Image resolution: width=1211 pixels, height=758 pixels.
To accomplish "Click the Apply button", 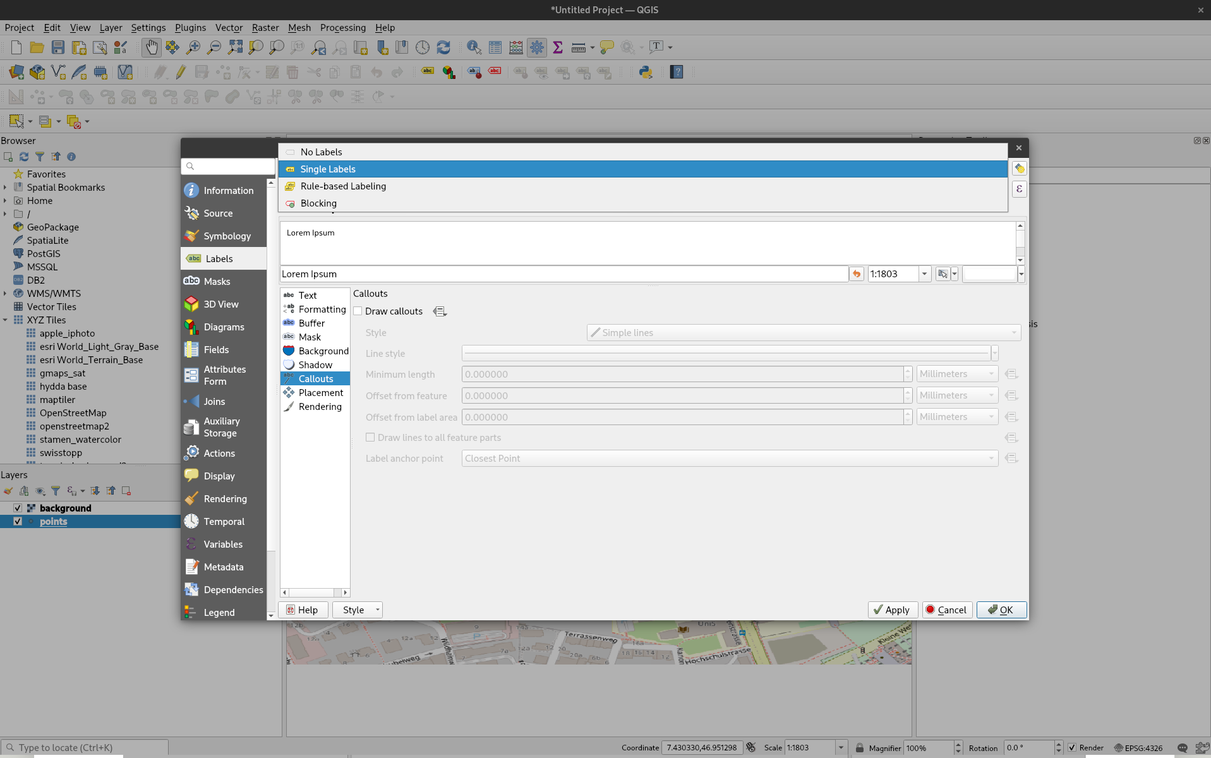I will click(893, 610).
